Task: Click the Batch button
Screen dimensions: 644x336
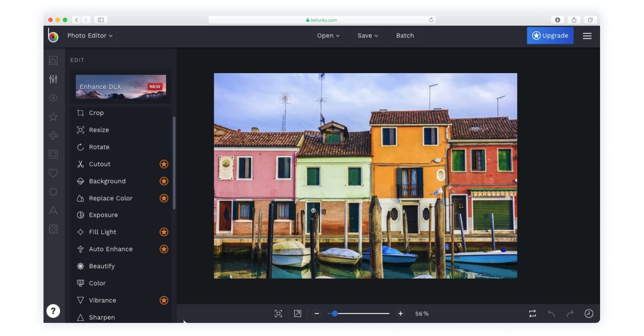Action: pyautogui.click(x=405, y=36)
